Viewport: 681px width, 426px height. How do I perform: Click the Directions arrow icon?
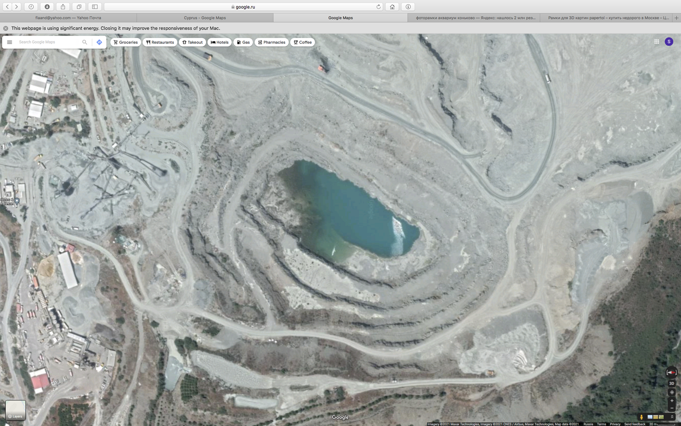pyautogui.click(x=99, y=42)
